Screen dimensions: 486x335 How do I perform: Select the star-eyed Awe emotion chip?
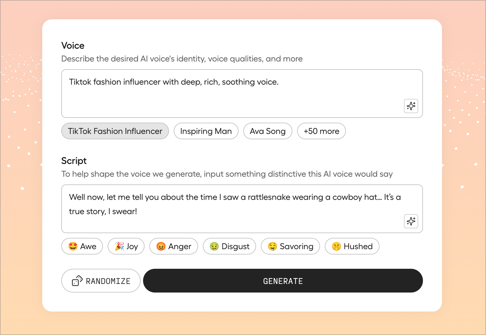(x=82, y=246)
